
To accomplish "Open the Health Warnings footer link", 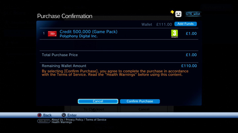I will (61, 122).
